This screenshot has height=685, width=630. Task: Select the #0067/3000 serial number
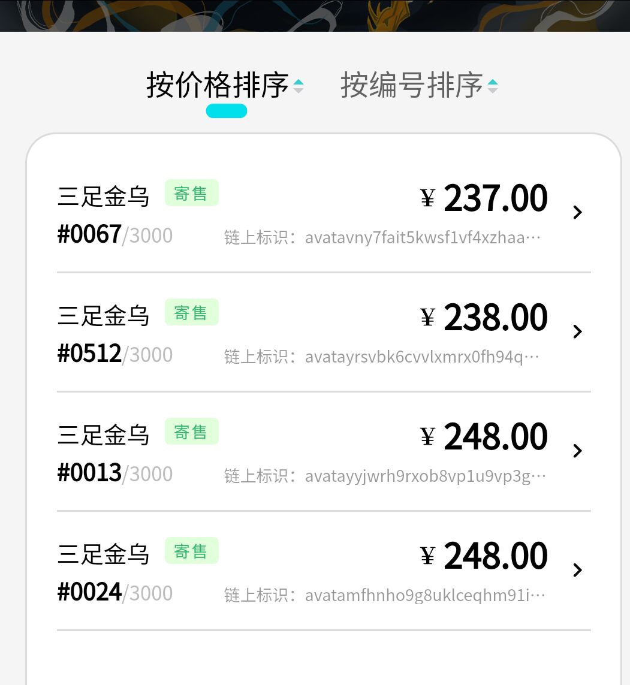pyautogui.click(x=114, y=235)
